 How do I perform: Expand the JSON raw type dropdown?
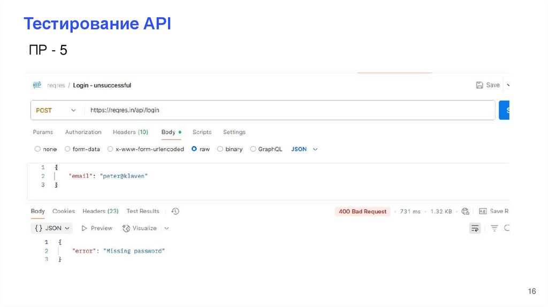pos(304,149)
